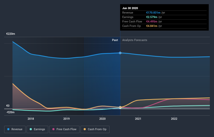
Task: Click the Analysts Forecasts label
Action: coord(135,40)
